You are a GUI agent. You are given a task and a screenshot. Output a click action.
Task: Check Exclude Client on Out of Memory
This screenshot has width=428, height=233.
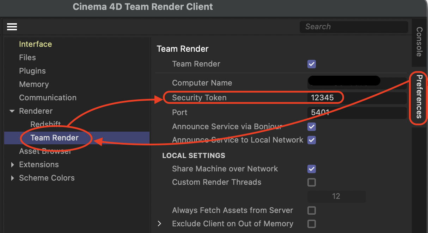click(x=311, y=224)
